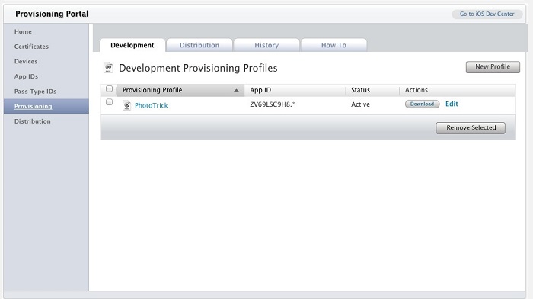533x299 pixels.
Task: Open the PhotoTrick profile link
Action: 152,105
